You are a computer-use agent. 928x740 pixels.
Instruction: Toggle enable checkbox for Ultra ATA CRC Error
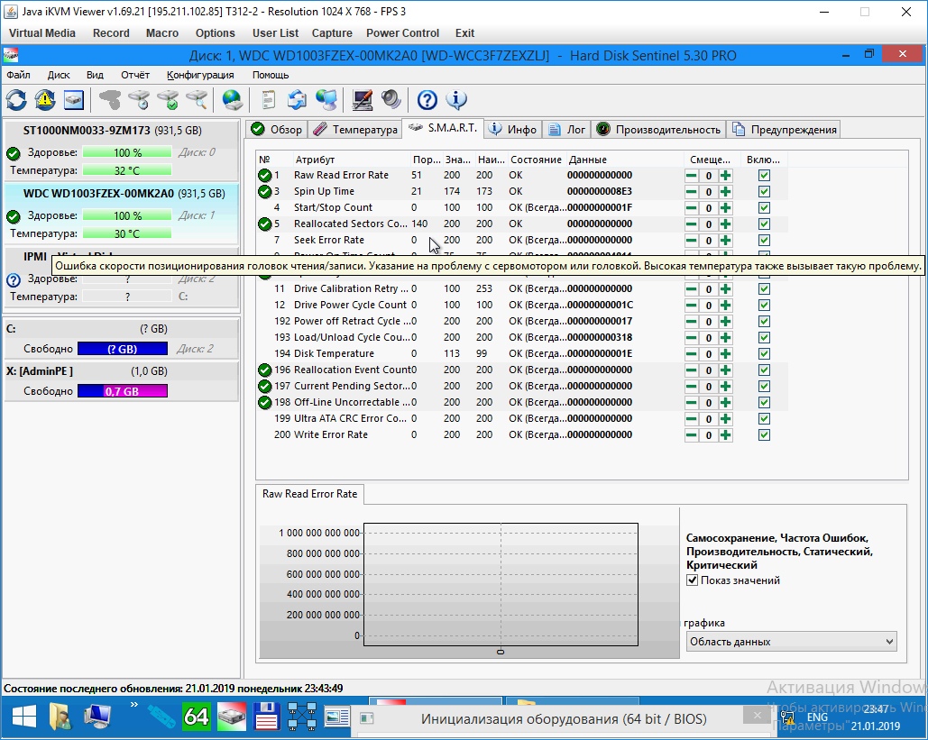pyautogui.click(x=764, y=419)
